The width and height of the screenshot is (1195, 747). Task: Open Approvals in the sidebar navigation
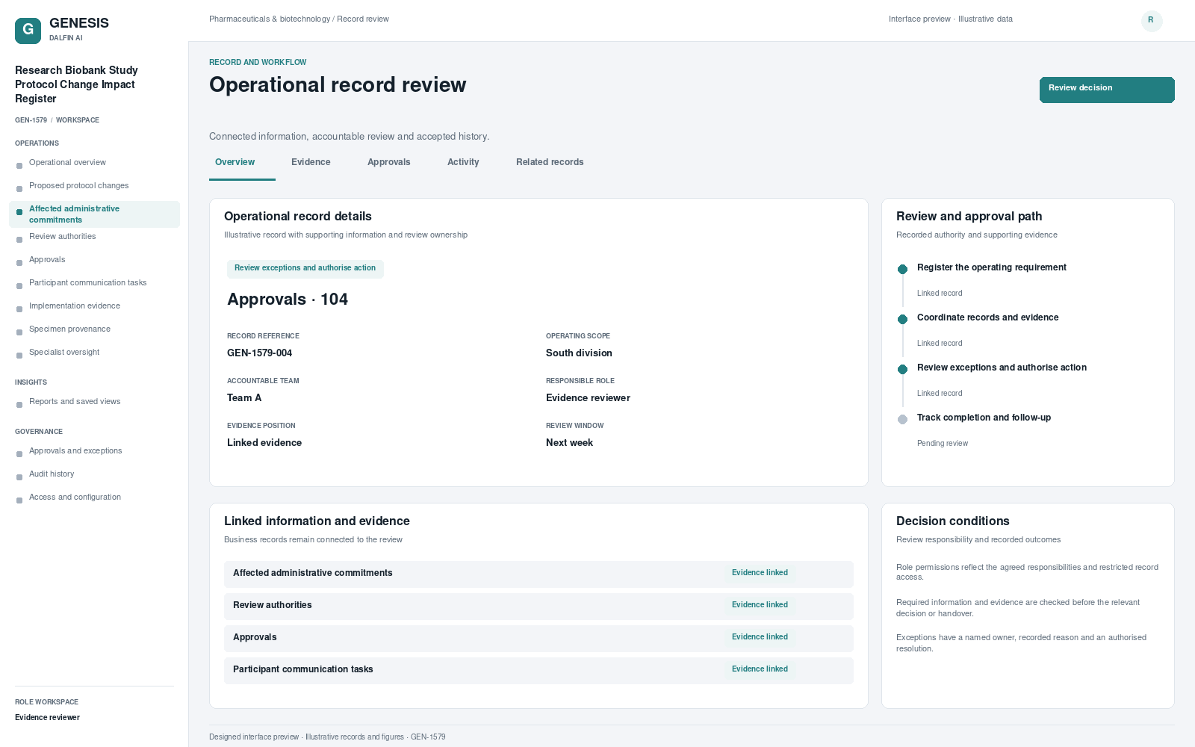(x=94, y=260)
